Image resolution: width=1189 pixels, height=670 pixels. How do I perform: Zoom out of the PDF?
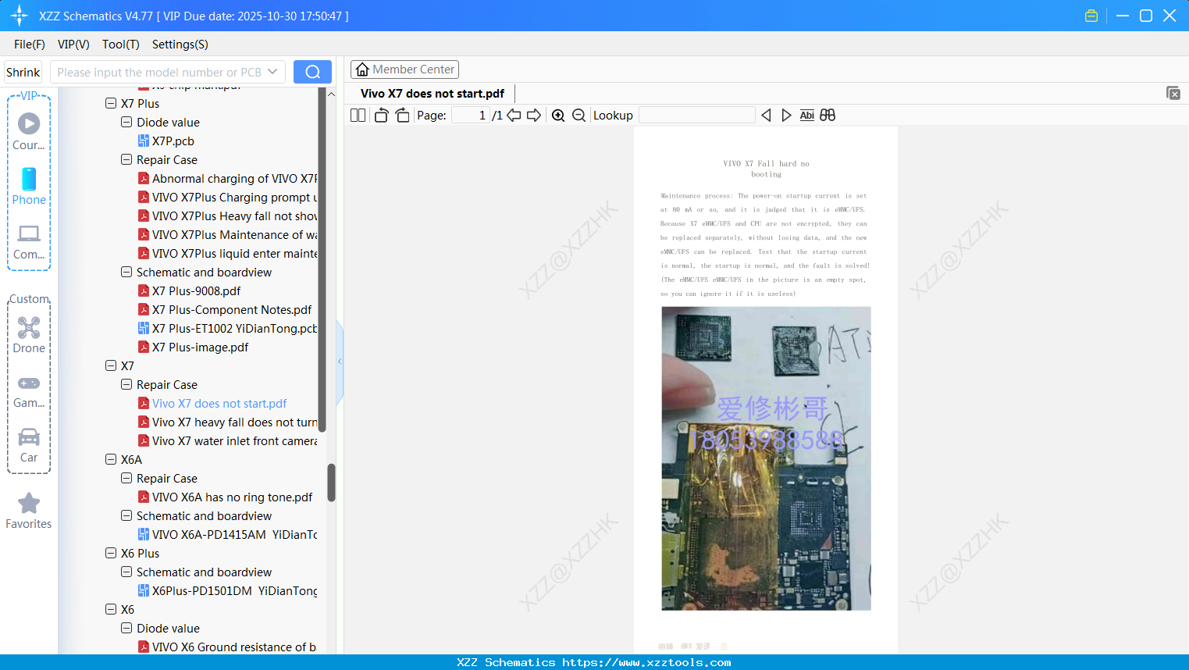pos(578,116)
